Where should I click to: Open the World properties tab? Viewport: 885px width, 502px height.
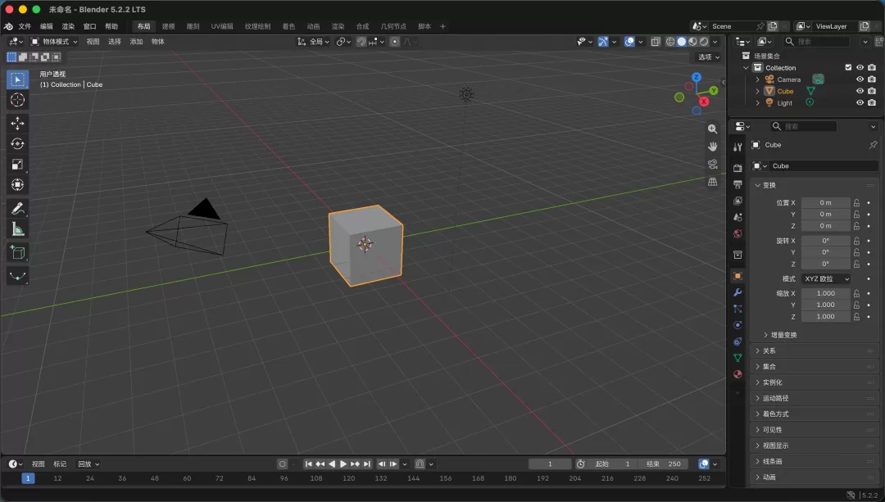pos(737,233)
